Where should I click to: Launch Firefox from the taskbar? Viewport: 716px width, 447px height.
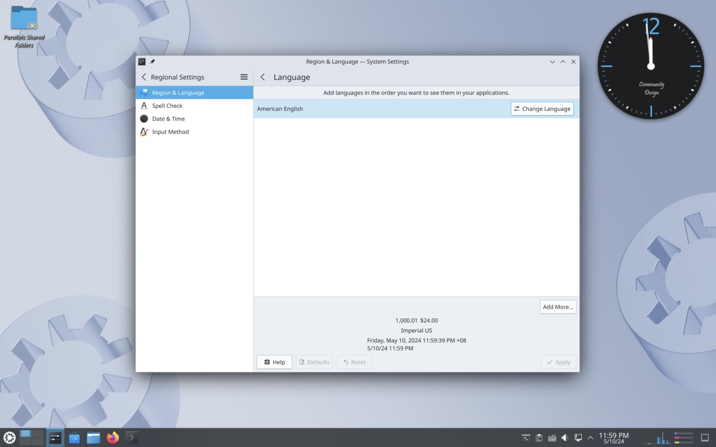coord(113,437)
